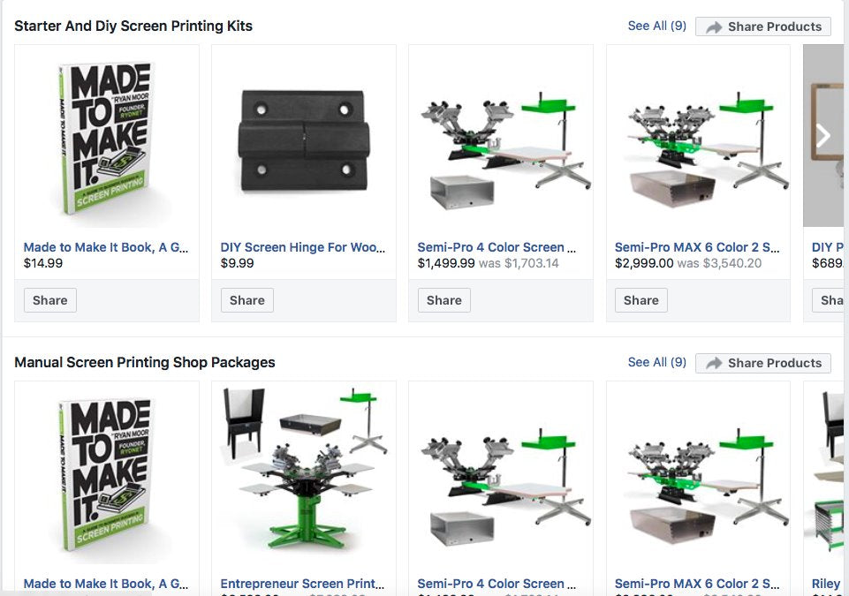Open the Semi-Pro MAX 6 Color link in Starter Kits

click(697, 247)
